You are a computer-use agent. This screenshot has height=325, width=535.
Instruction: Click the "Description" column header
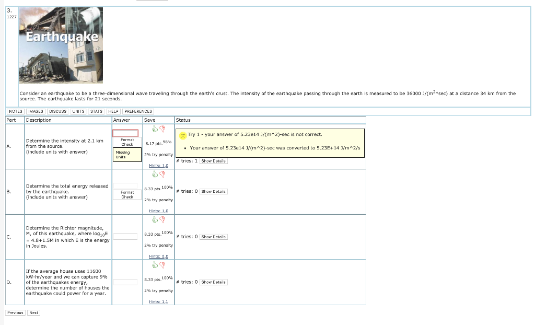(x=39, y=120)
